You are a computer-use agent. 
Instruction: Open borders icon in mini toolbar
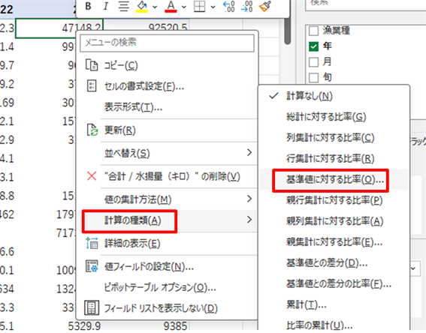click(199, 7)
